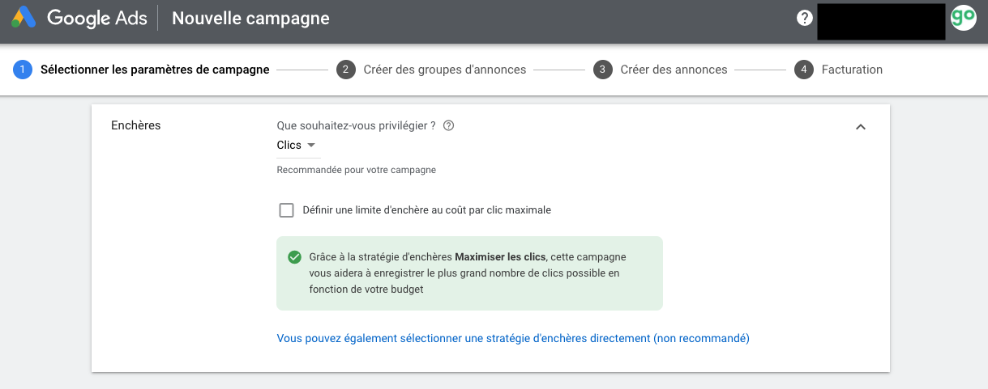Click the direct bidding strategy link (non recommandé)
988x389 pixels.
click(513, 338)
